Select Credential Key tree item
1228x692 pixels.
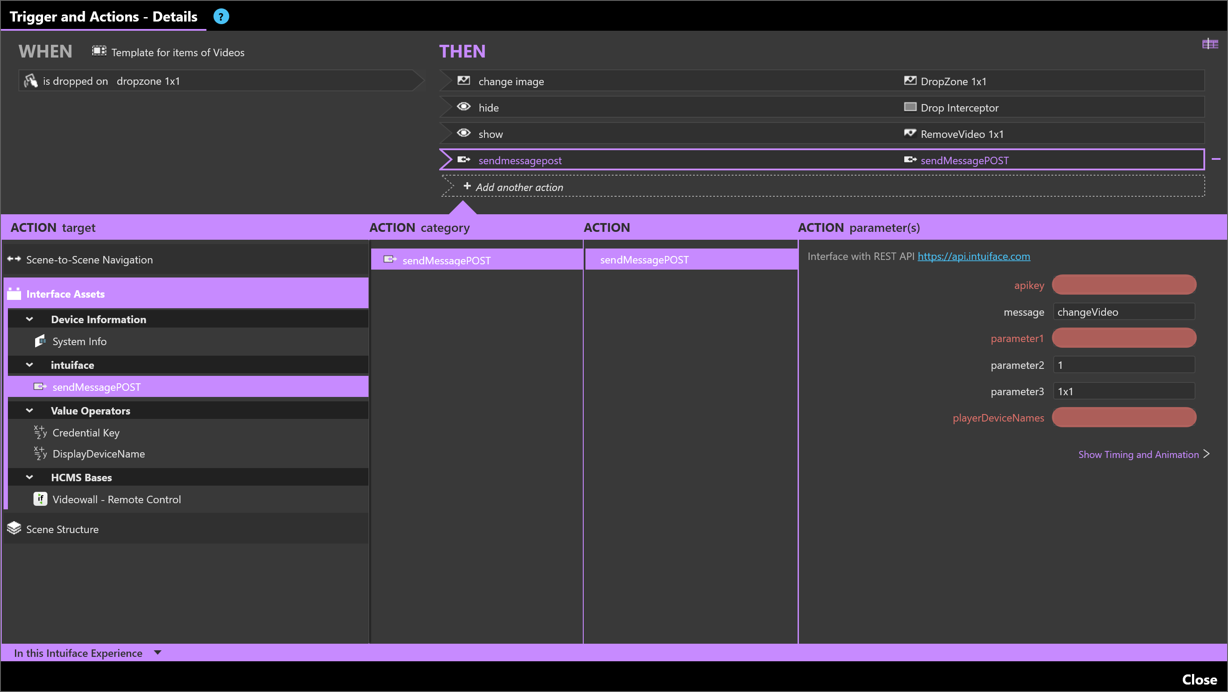[188, 433]
